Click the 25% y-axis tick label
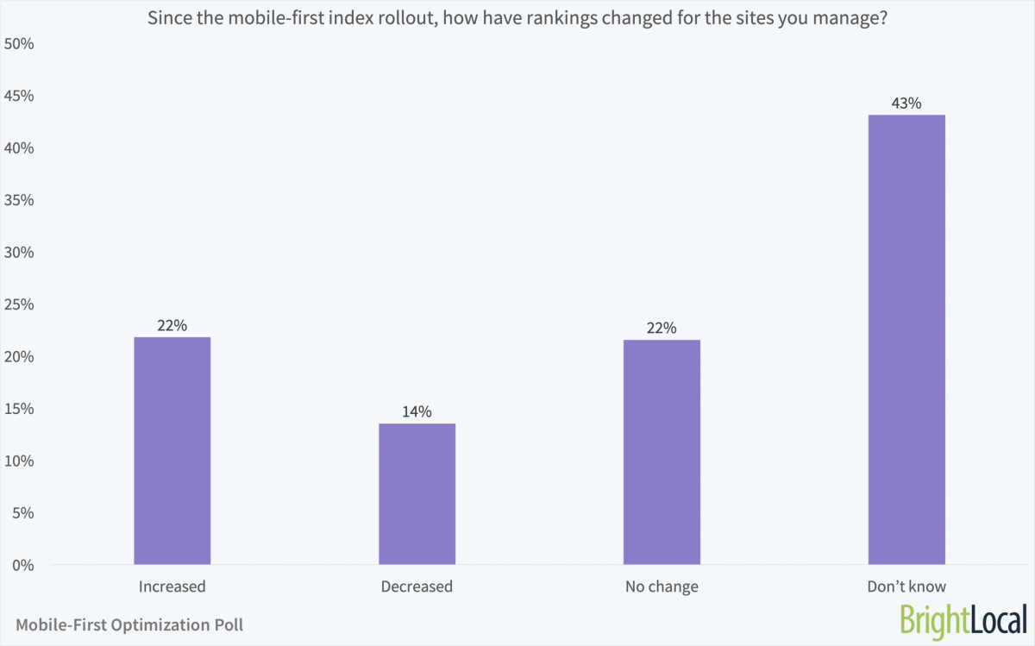 point(19,304)
